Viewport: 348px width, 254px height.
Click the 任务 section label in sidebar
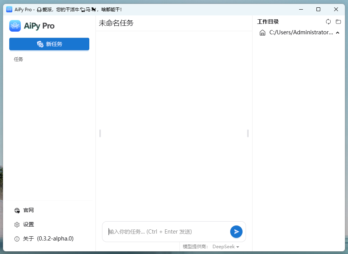tap(18, 59)
